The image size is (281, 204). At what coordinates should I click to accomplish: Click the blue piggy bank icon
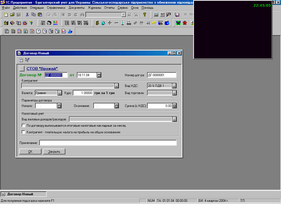[167, 23]
